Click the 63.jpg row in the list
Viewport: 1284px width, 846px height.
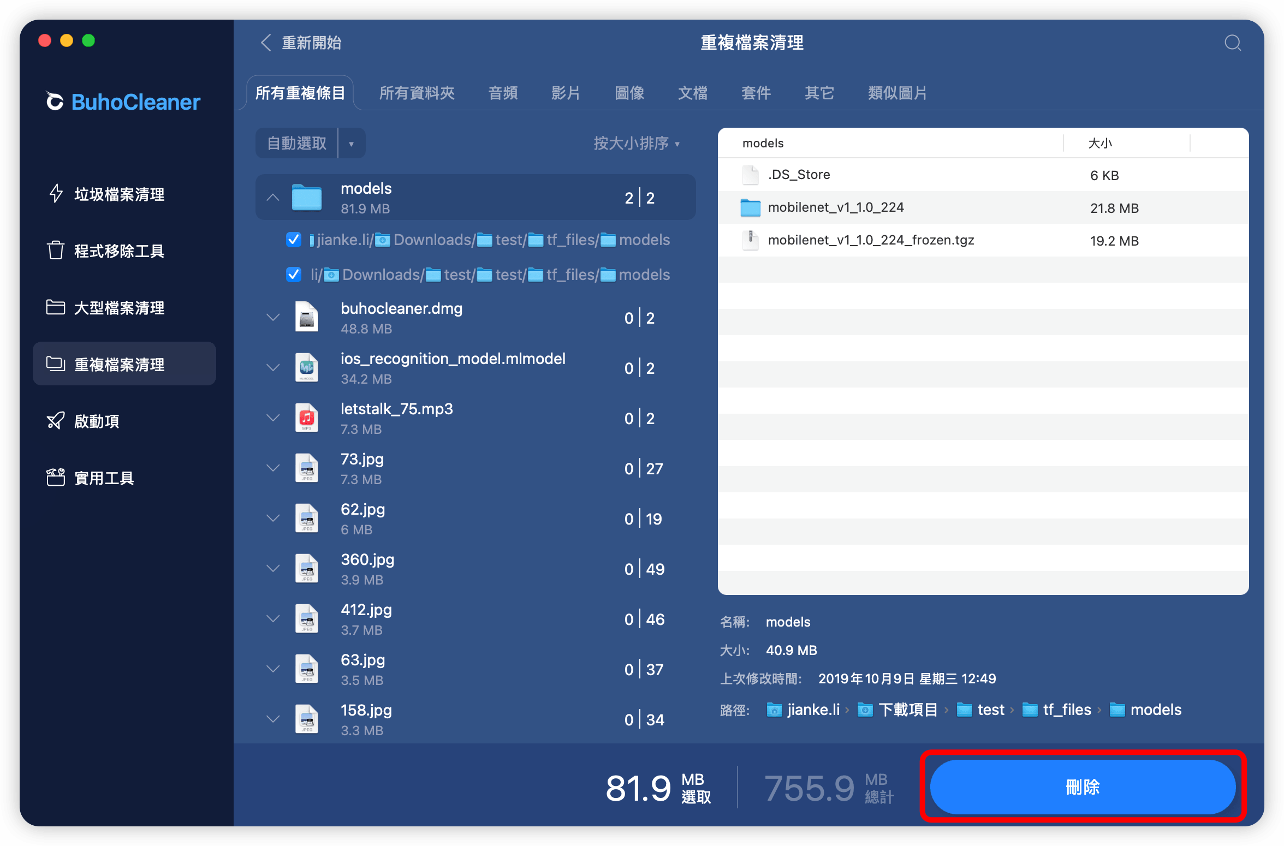pos(475,669)
